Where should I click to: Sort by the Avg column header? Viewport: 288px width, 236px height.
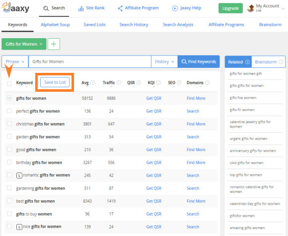[x=85, y=83]
